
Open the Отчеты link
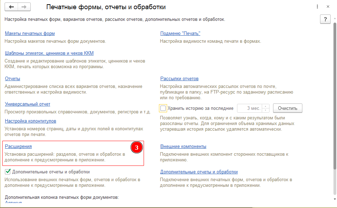(x=12, y=79)
